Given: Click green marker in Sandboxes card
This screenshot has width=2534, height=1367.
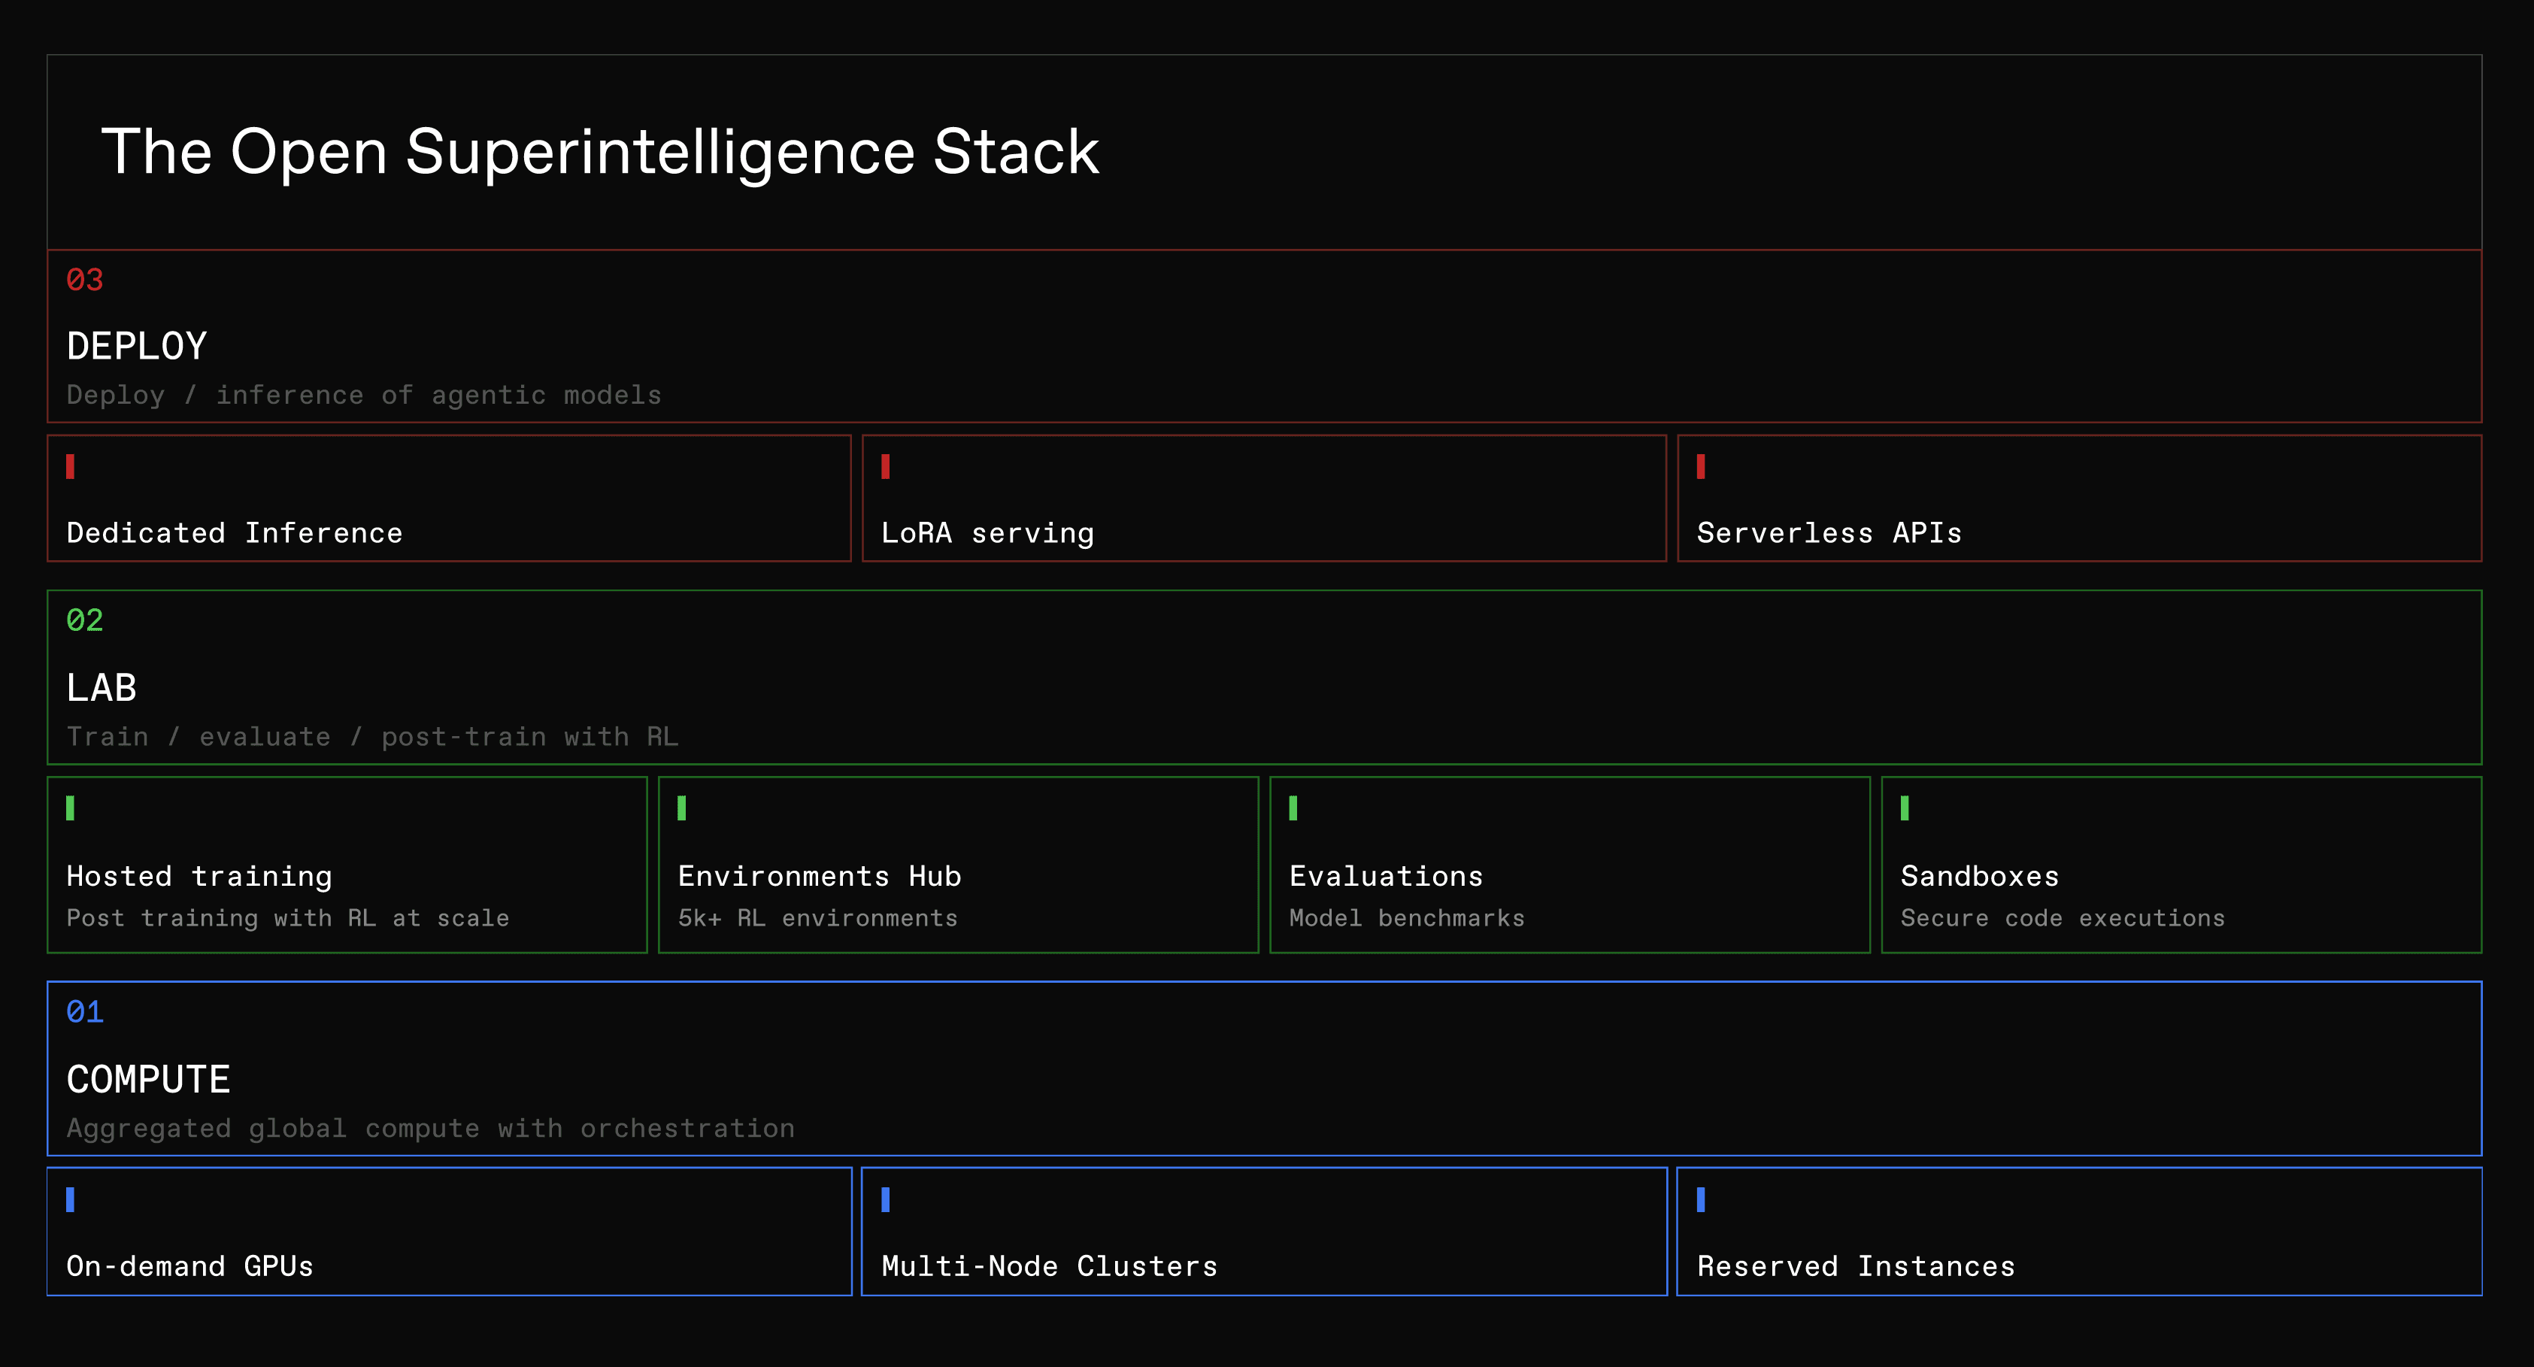Looking at the screenshot, I should tap(1905, 808).
